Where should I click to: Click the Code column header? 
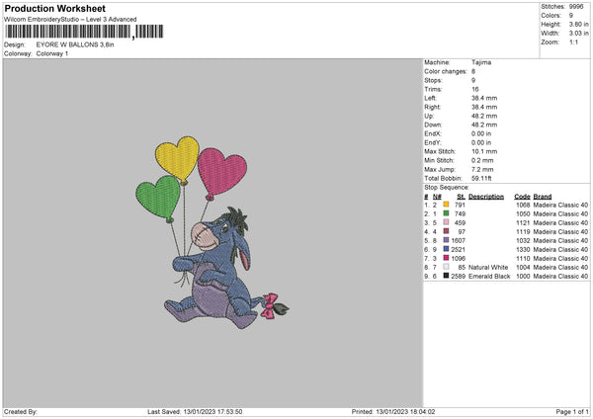pyautogui.click(x=522, y=197)
